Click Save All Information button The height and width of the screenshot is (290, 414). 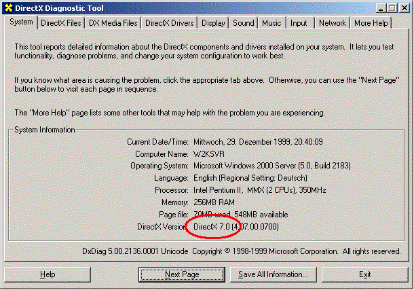273,274
